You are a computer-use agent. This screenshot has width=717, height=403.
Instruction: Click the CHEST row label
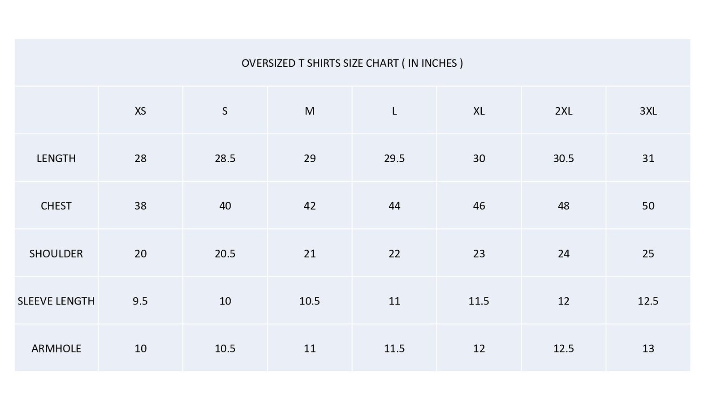click(x=56, y=206)
